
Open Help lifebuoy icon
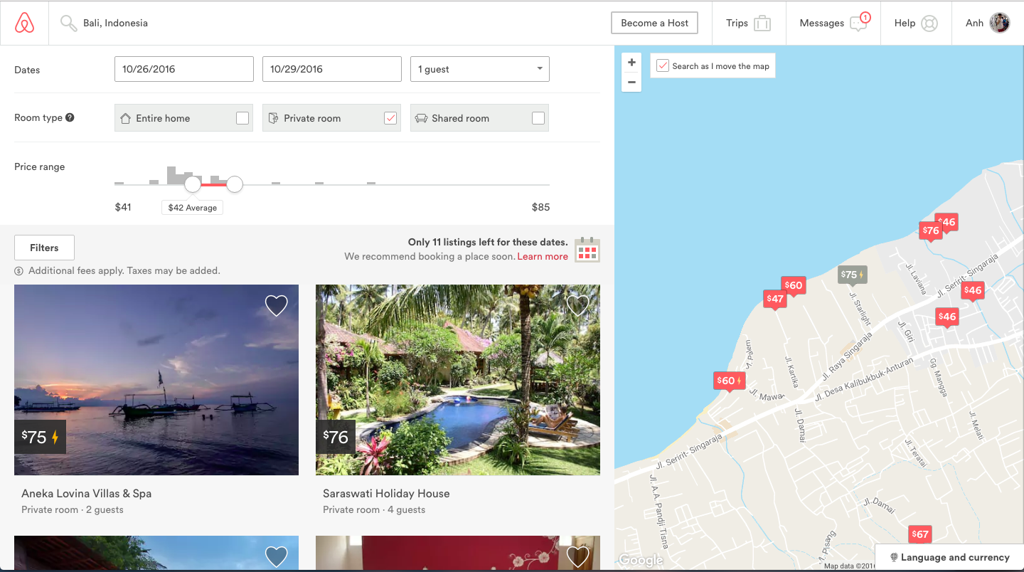(x=929, y=23)
